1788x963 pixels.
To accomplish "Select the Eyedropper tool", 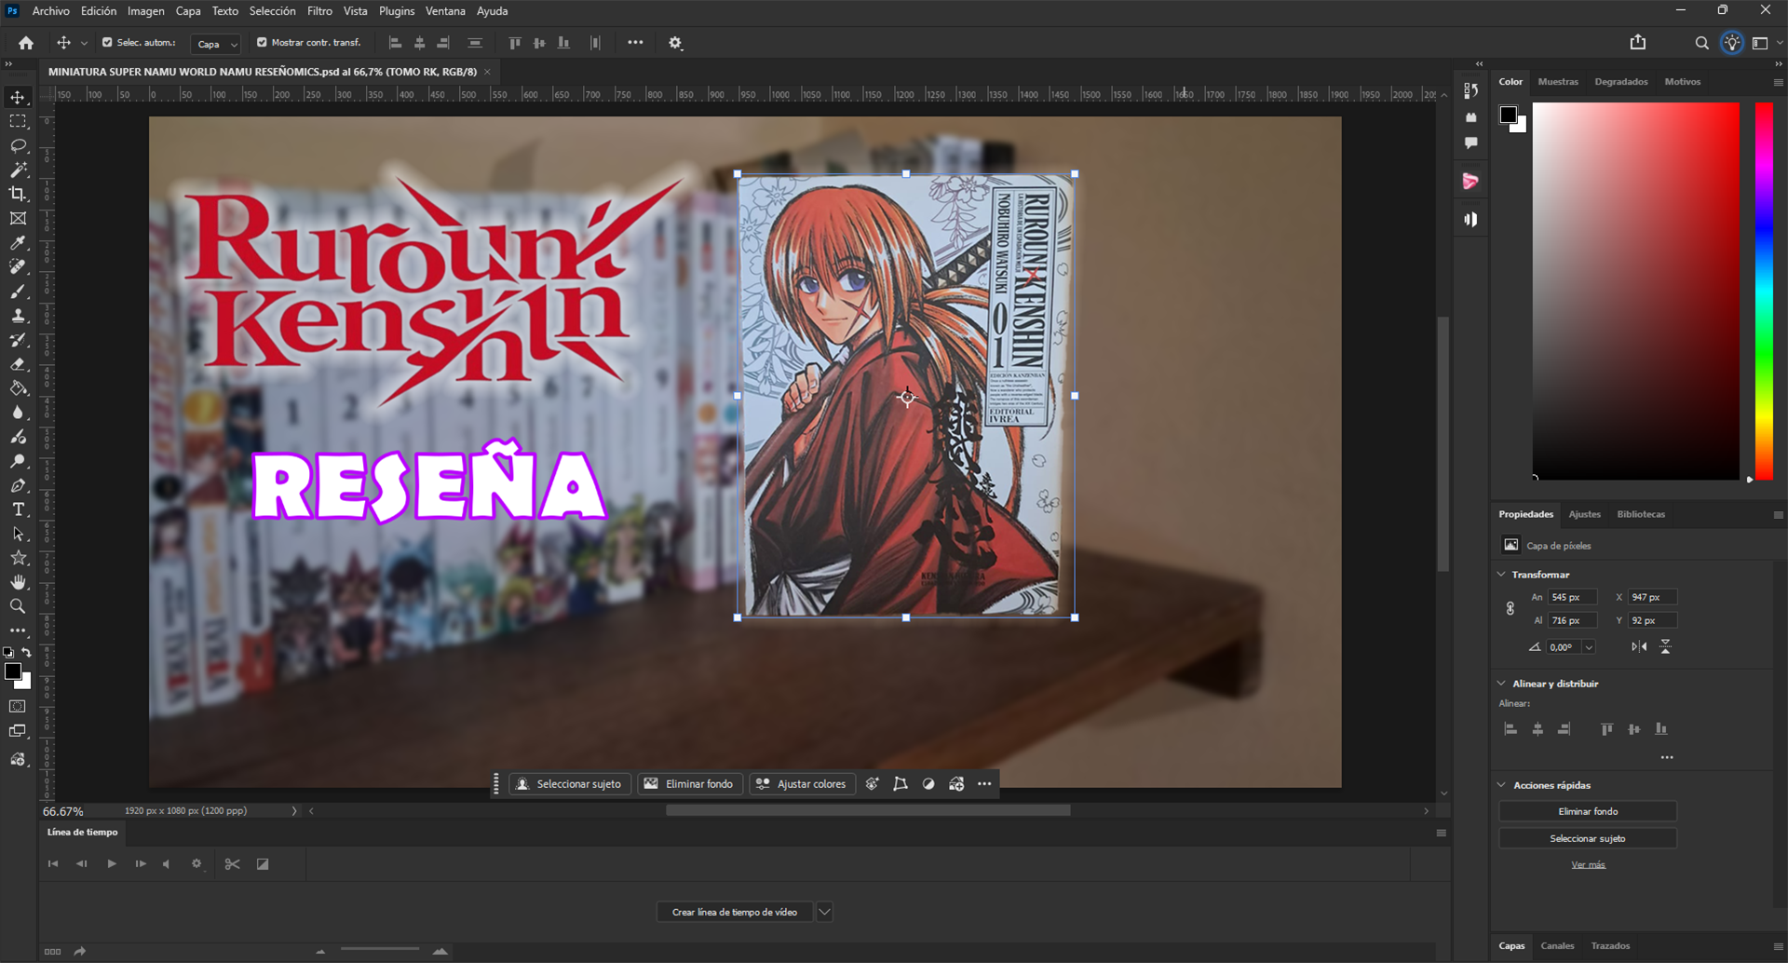I will tap(18, 243).
